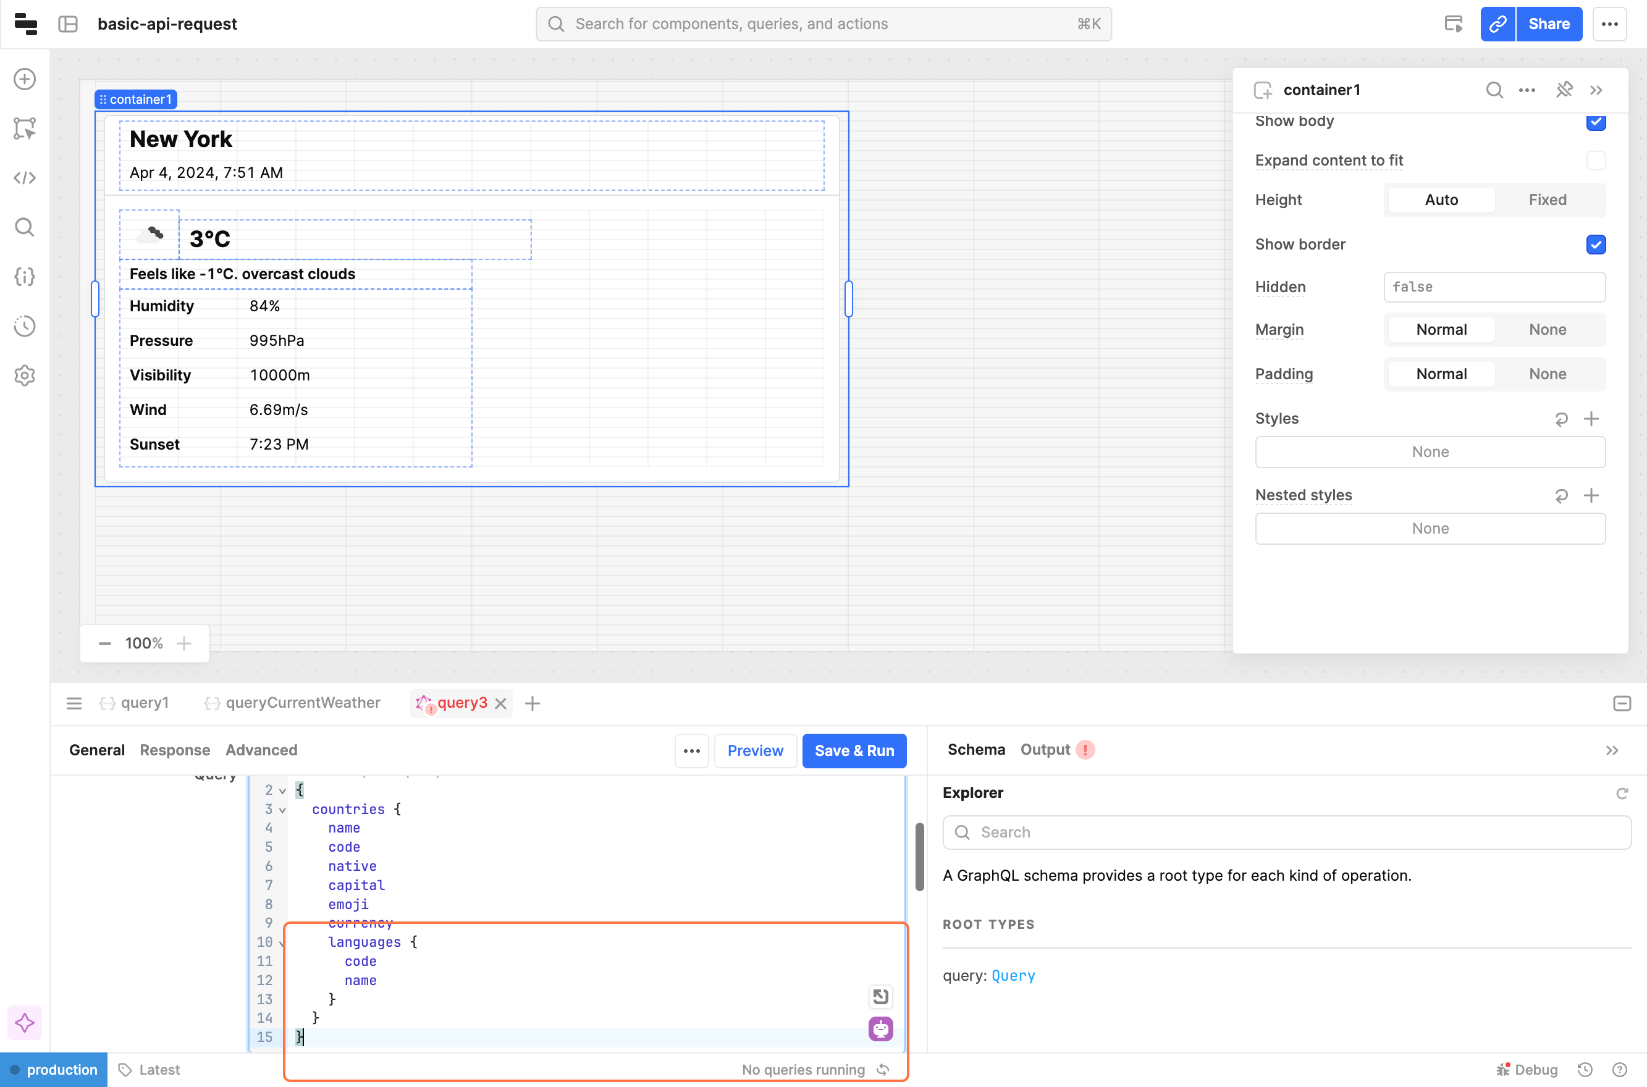This screenshot has height=1087, width=1647.
Task: Open the state curly-braces sidebar icon
Action: click(25, 277)
